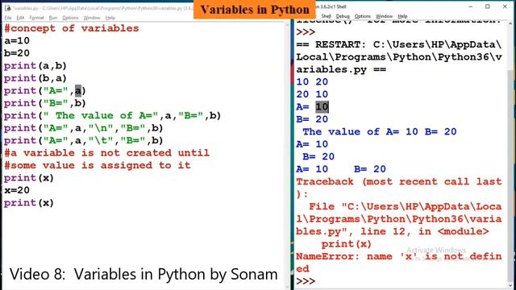Click the highlighted 'a' in print("A=",a)
Image resolution: width=516 pixels, height=290 pixels.
pos(78,90)
